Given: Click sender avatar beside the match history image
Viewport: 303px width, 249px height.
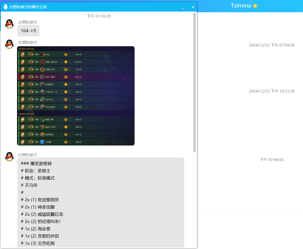Looking at the screenshot, I should [x=9, y=44].
